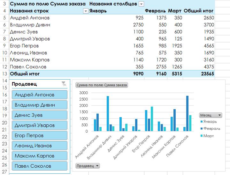Click the Дмитрий Уваров row label cell

coord(49,39)
